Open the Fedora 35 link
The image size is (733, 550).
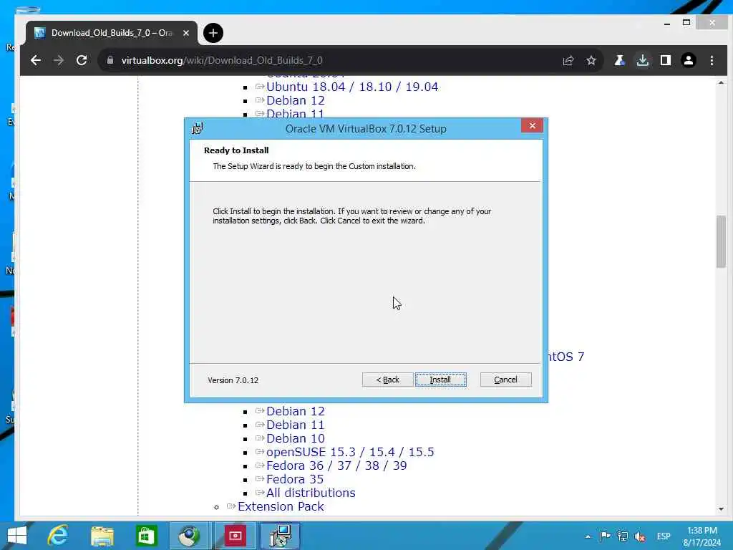pos(294,479)
